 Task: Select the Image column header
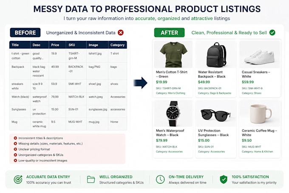point(97,45)
